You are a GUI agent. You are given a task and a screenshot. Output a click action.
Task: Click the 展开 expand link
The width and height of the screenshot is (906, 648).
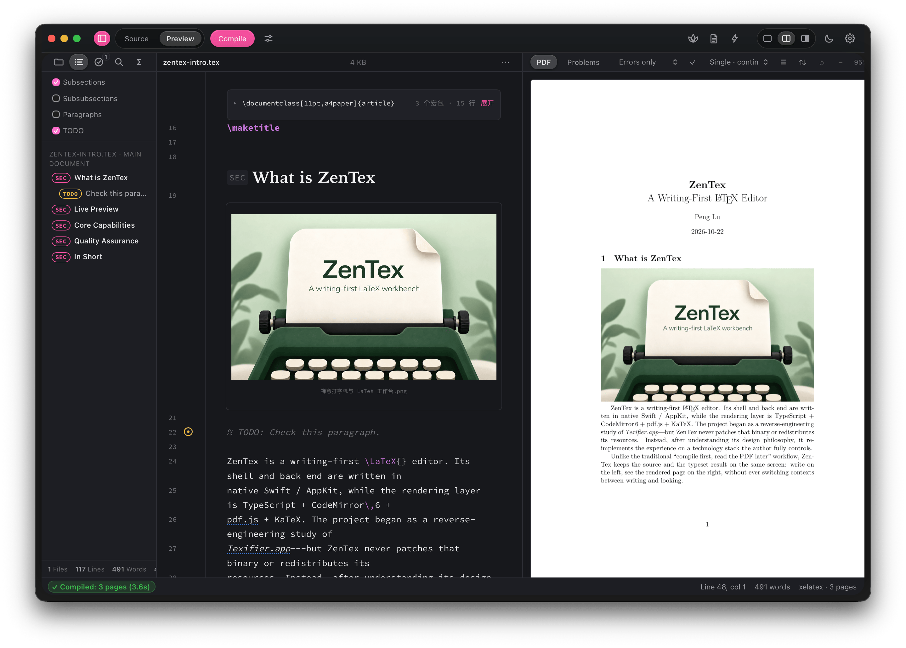coord(487,103)
